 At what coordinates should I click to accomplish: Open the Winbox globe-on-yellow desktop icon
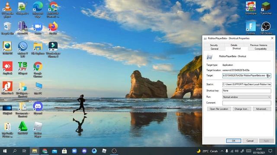point(7,48)
